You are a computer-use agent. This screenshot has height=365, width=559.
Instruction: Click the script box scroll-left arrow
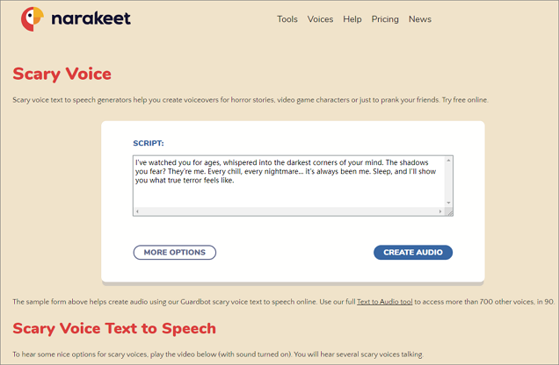[x=138, y=211]
